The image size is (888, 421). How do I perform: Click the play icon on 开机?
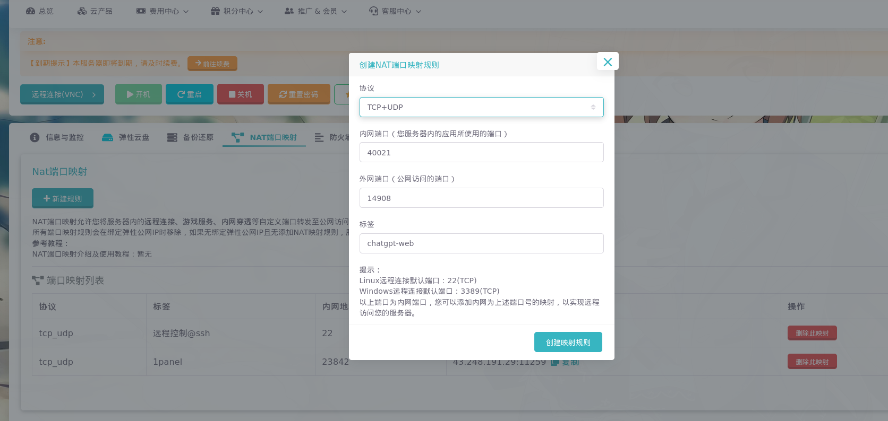pos(130,94)
